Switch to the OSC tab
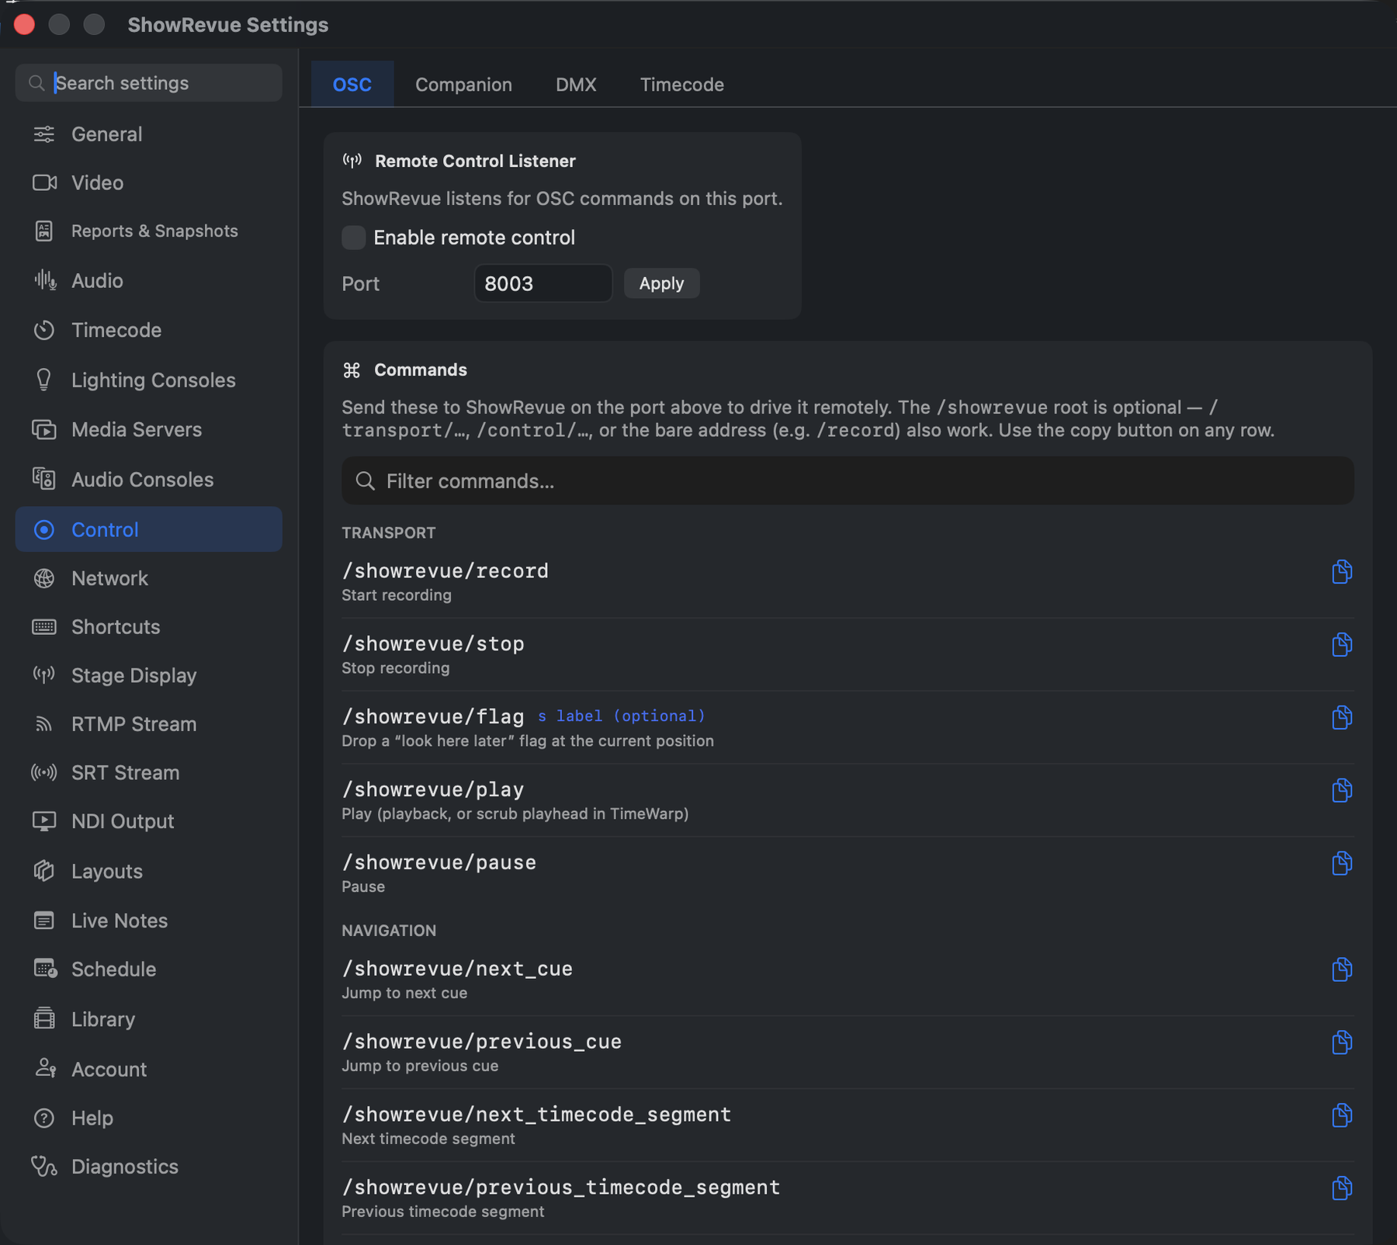 tap(352, 84)
